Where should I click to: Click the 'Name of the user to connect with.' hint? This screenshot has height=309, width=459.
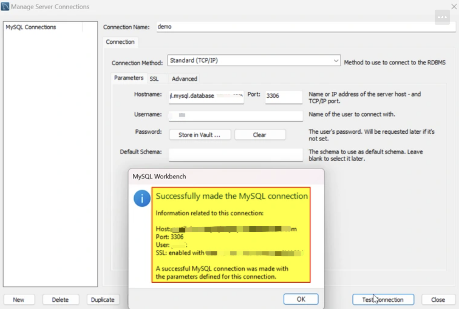pyautogui.click(x=352, y=114)
